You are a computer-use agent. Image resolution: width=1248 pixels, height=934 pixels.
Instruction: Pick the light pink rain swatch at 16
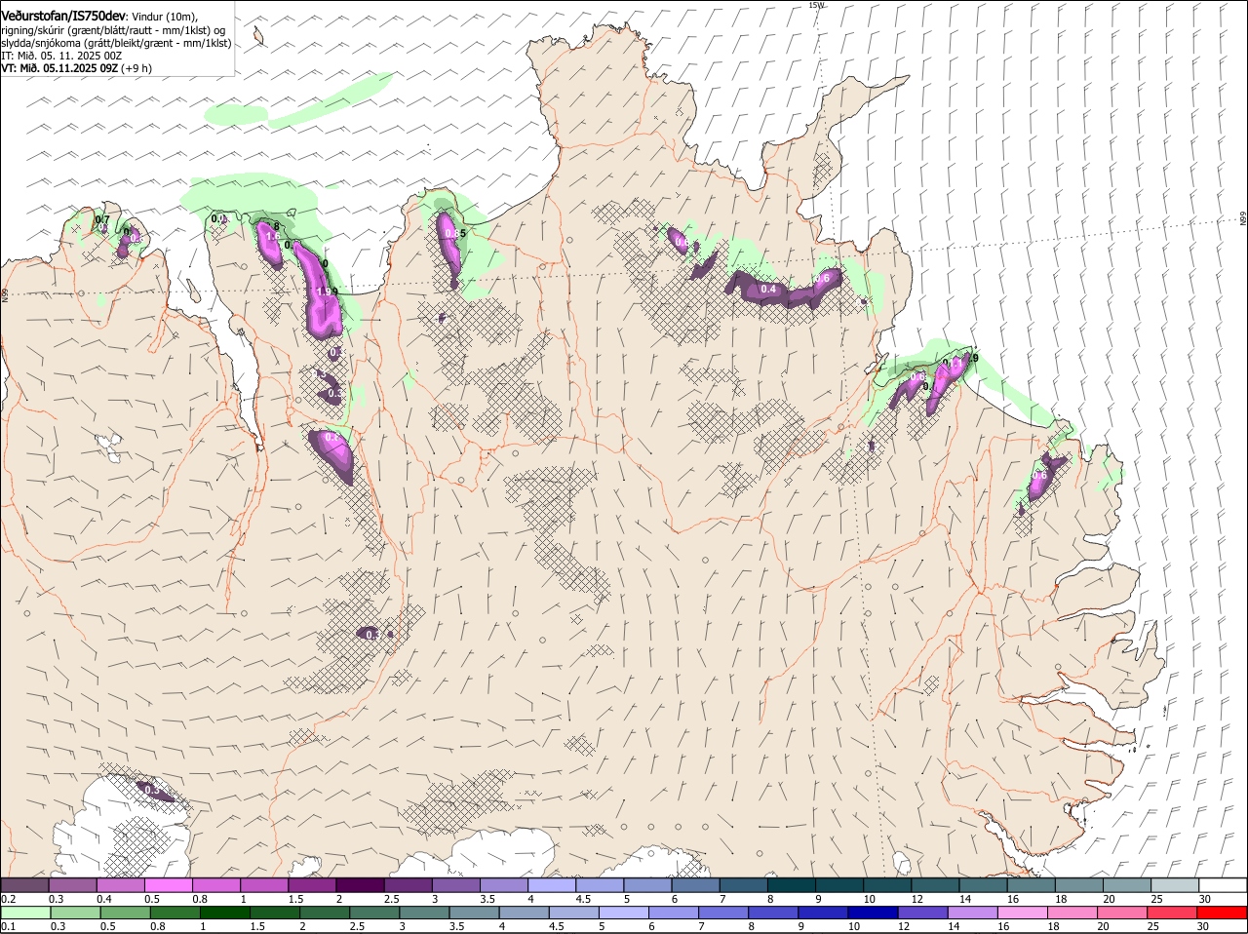coord(1023,913)
